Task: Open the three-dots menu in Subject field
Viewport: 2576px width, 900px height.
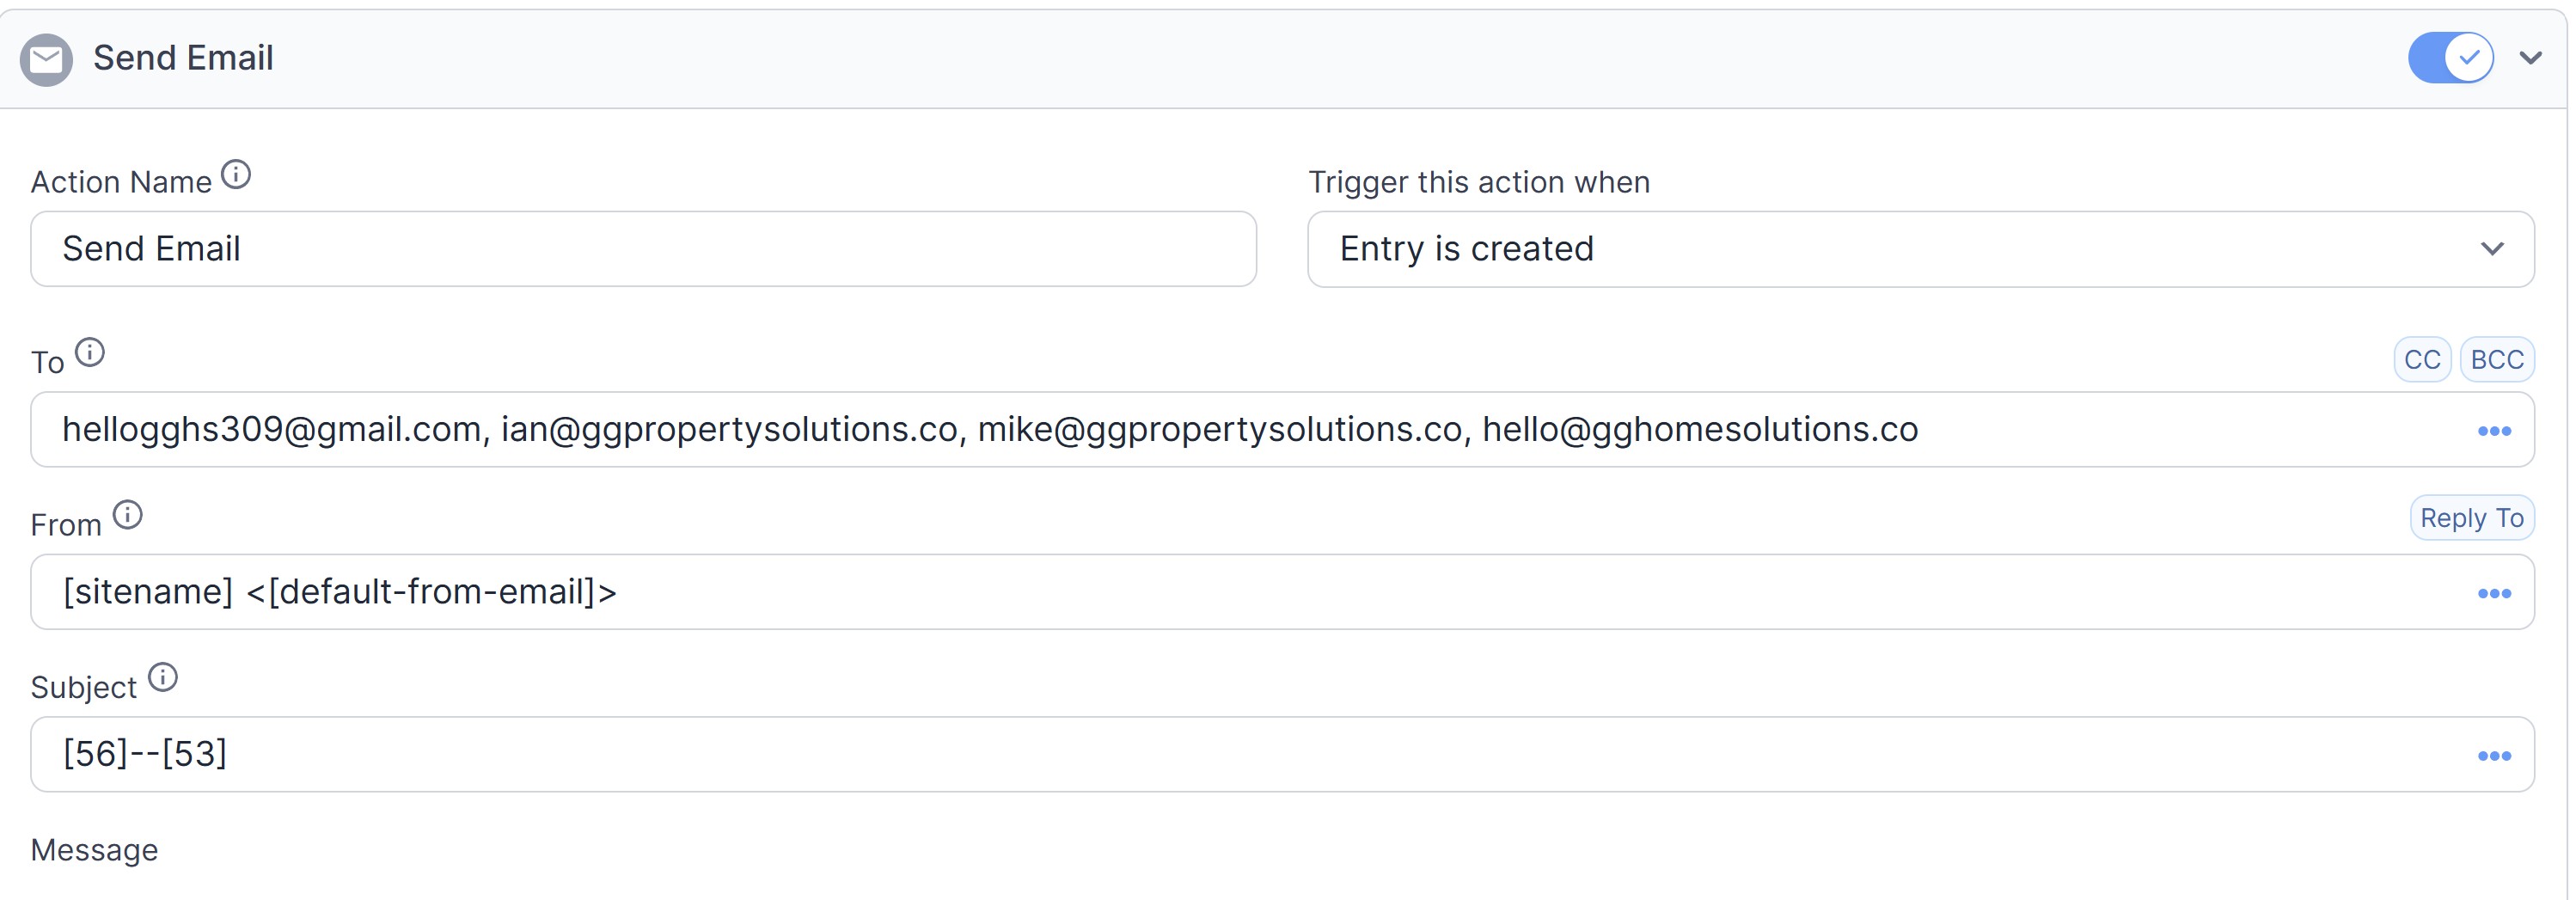Action: (x=2494, y=756)
